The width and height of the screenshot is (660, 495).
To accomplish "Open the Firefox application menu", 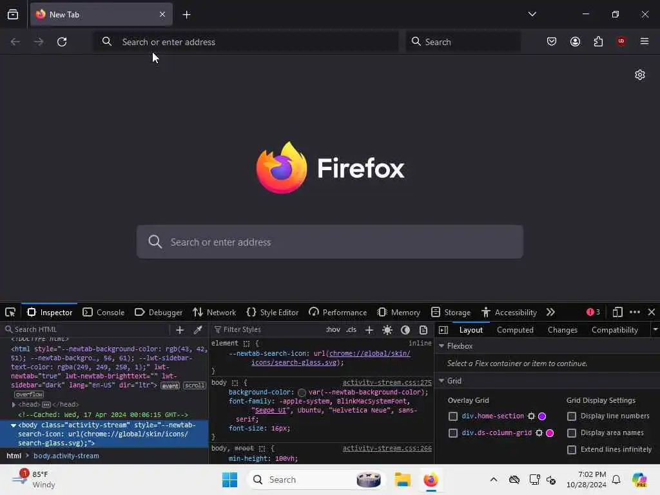I will [645, 41].
